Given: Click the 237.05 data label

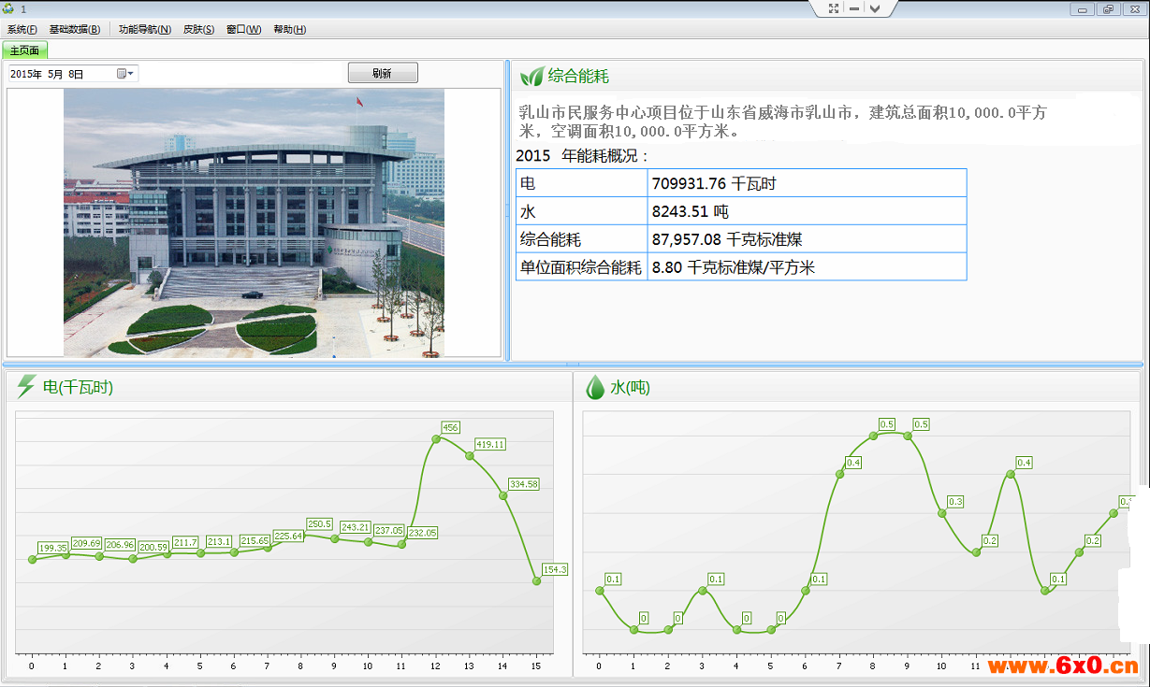Looking at the screenshot, I should point(390,530).
